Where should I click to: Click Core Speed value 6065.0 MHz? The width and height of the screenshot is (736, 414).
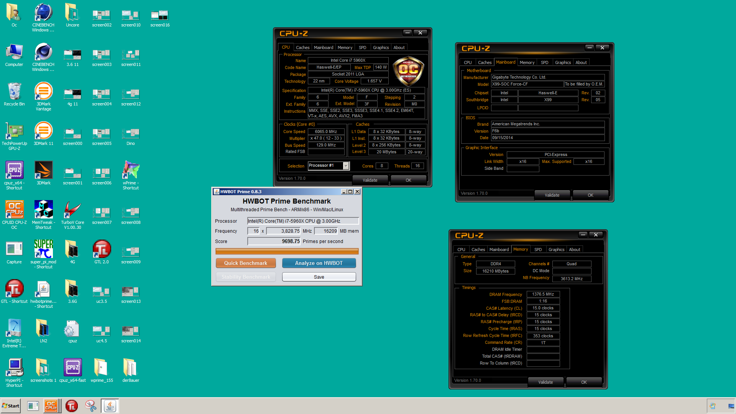(x=326, y=131)
